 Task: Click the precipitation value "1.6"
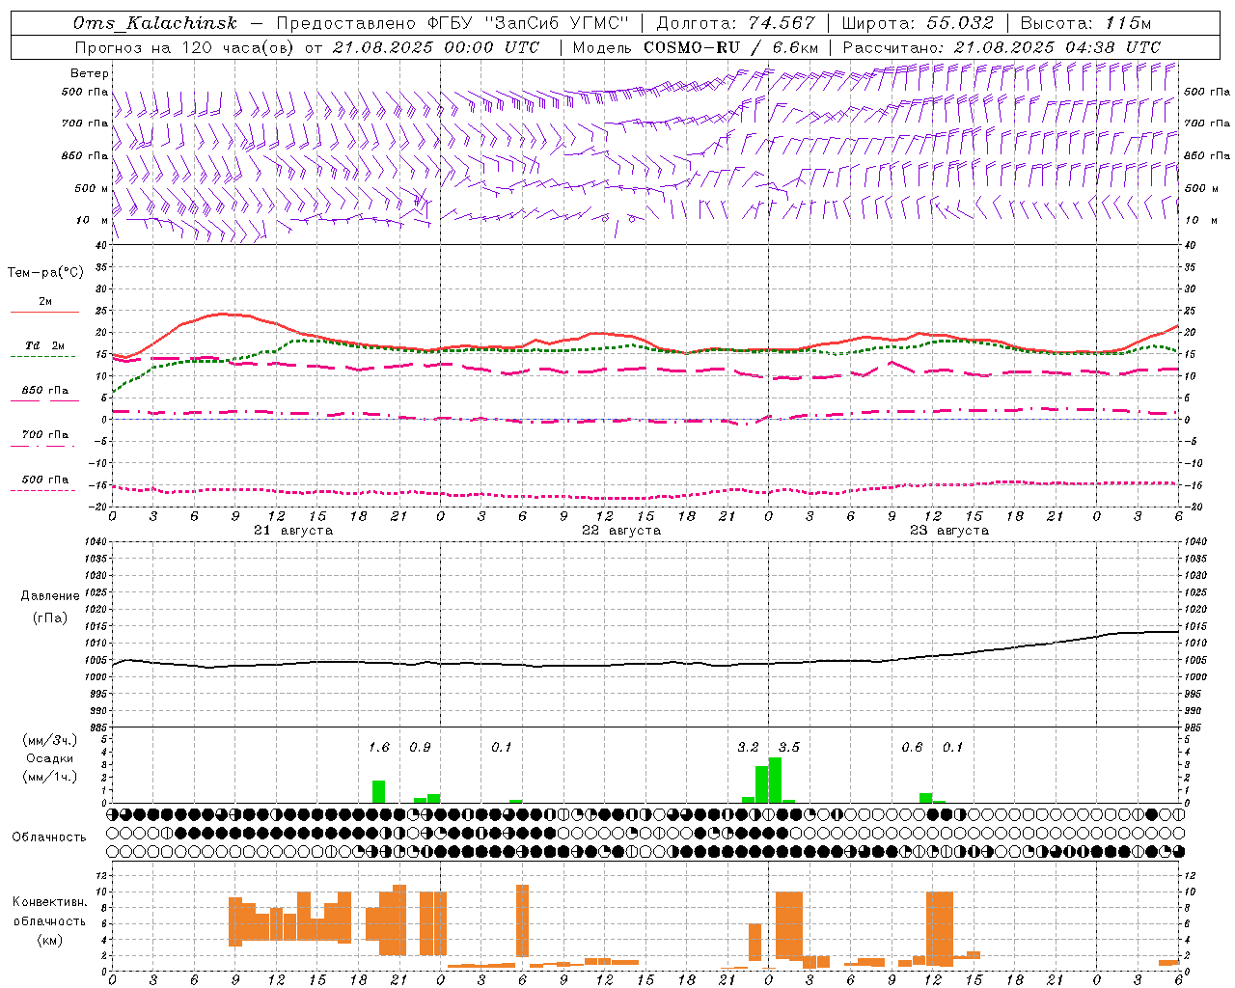(x=379, y=748)
